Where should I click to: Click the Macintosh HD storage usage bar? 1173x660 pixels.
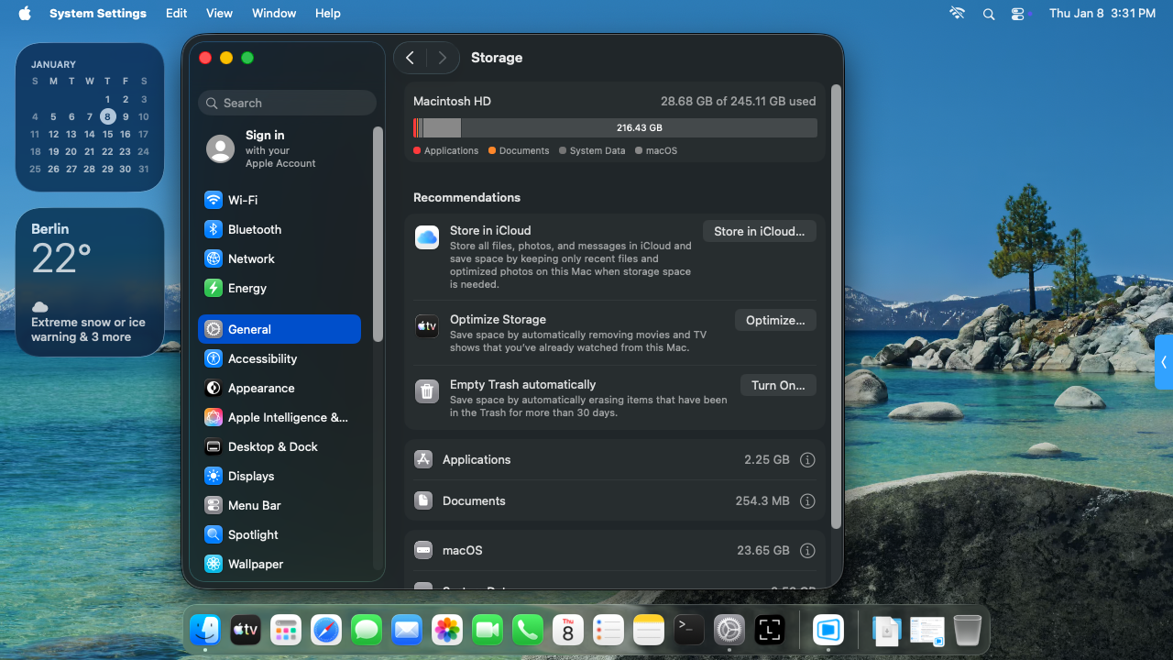(615, 128)
